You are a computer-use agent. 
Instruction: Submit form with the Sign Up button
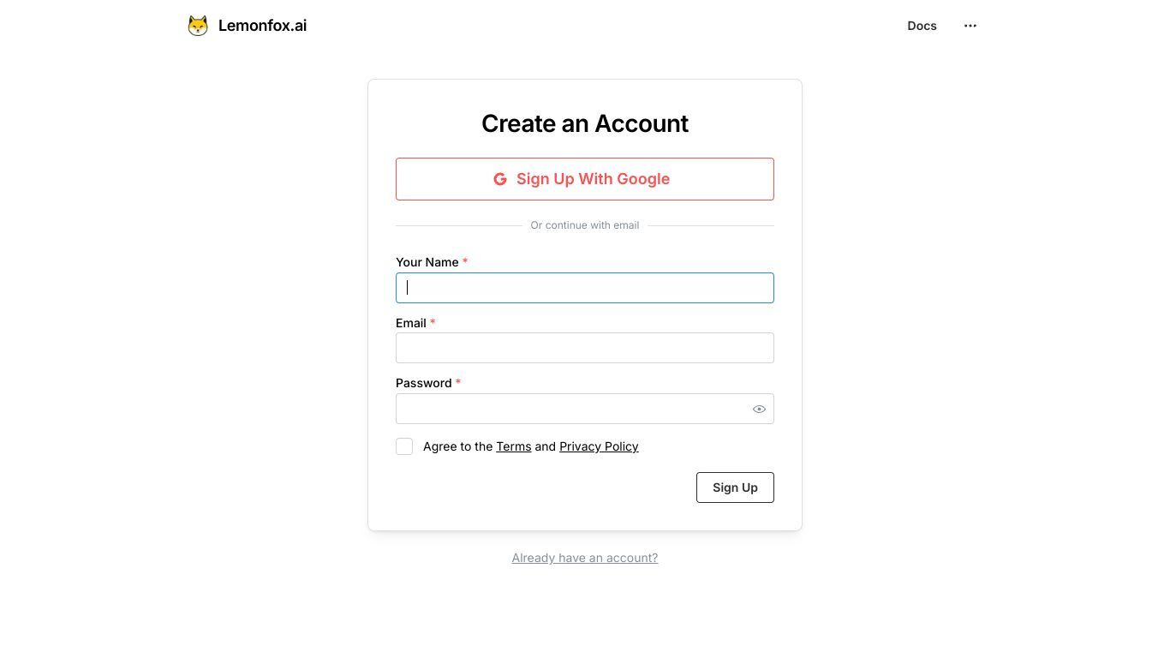735,488
